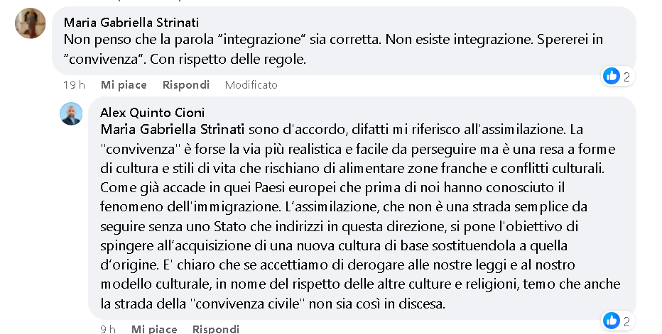Image resolution: width=662 pixels, height=334 pixels.
Task: Open Alex Quinto Cioni's avatar photo
Action: (71, 114)
